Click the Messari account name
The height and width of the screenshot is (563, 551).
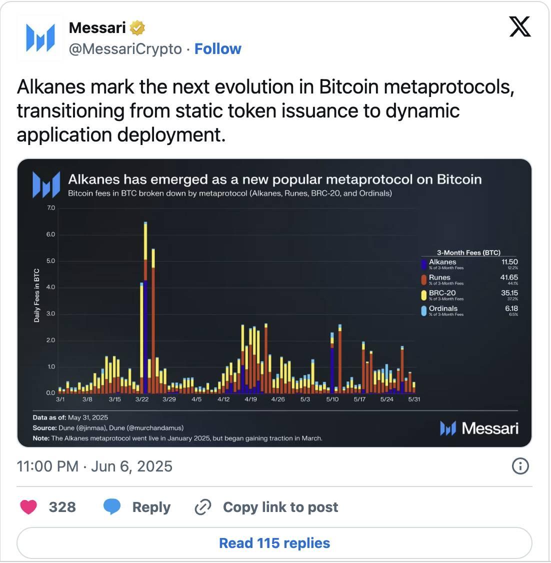click(97, 28)
